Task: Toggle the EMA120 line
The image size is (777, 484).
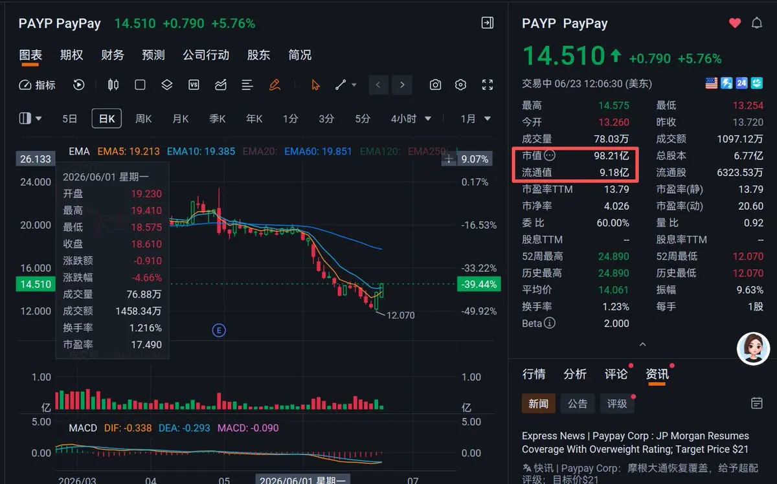Action: pos(381,151)
